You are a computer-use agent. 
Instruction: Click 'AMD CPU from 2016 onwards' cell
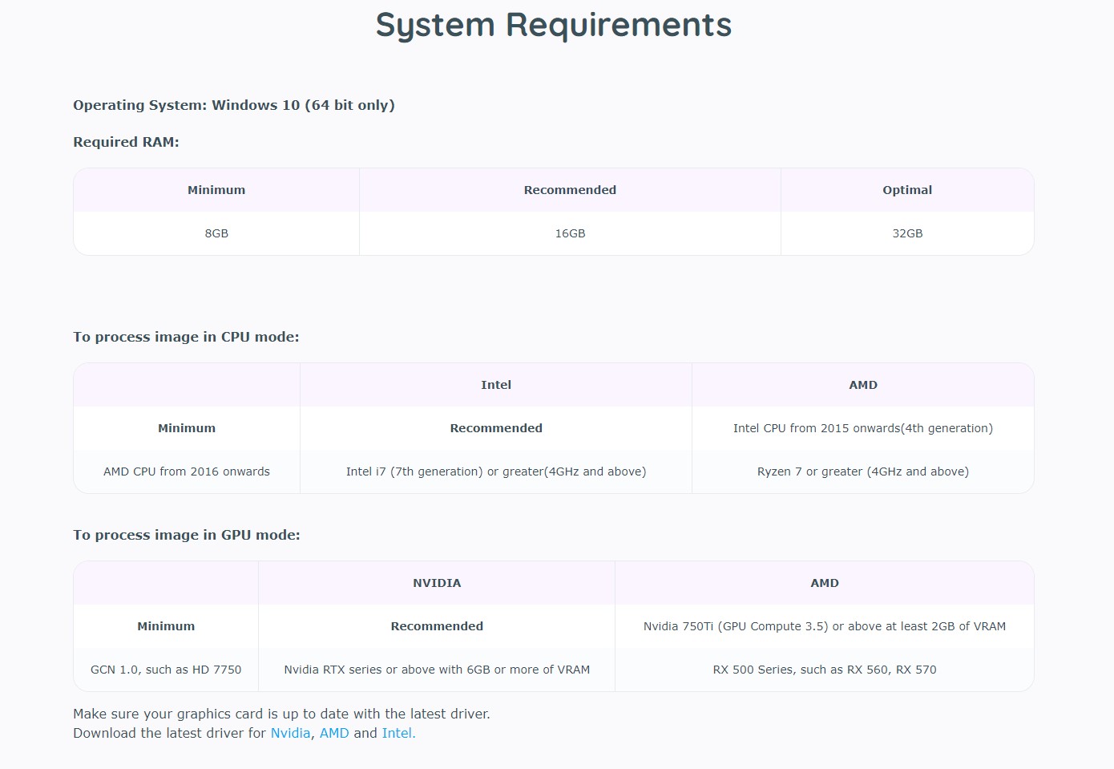coord(187,472)
